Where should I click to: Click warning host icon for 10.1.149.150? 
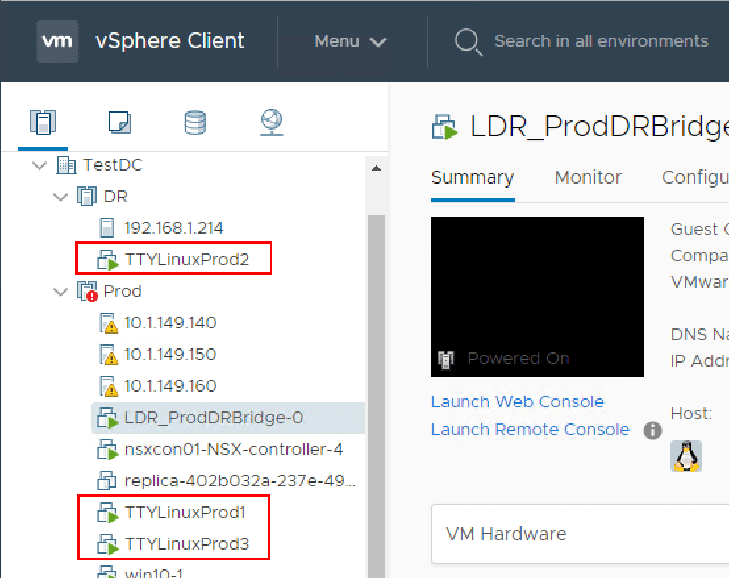[x=109, y=355]
